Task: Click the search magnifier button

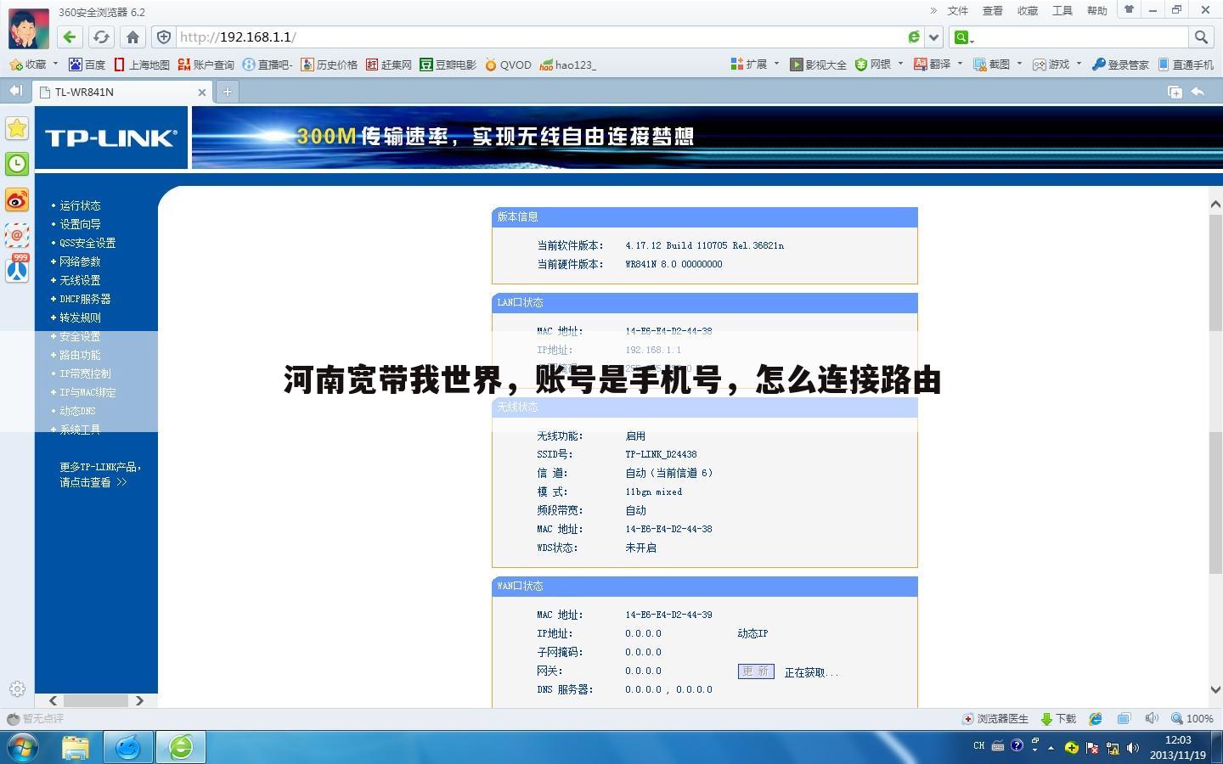Action: click(x=1201, y=37)
